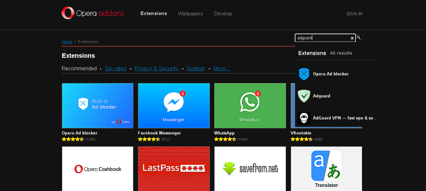Open the Opera Cashback tile

click(97, 169)
